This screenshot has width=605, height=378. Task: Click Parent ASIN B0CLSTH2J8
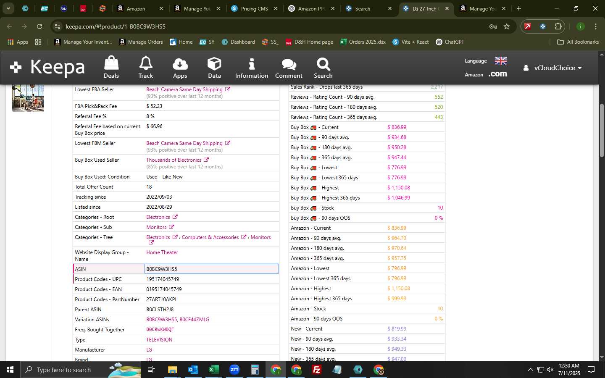point(160,310)
